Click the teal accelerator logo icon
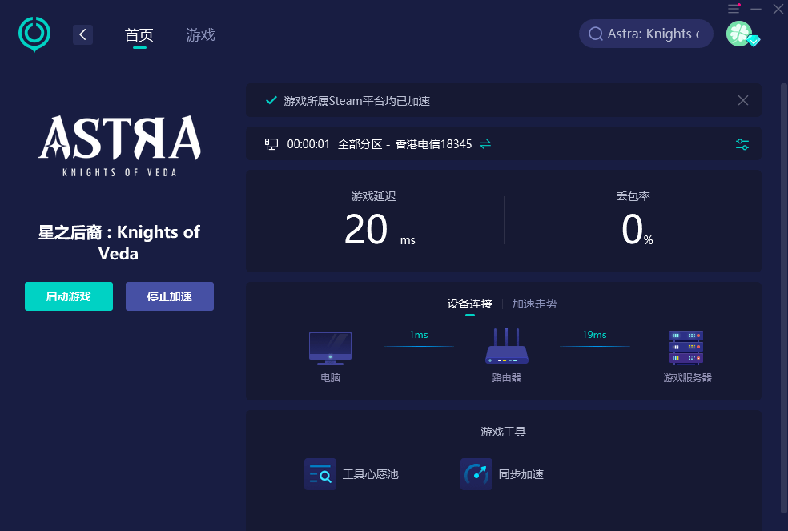 (x=34, y=34)
